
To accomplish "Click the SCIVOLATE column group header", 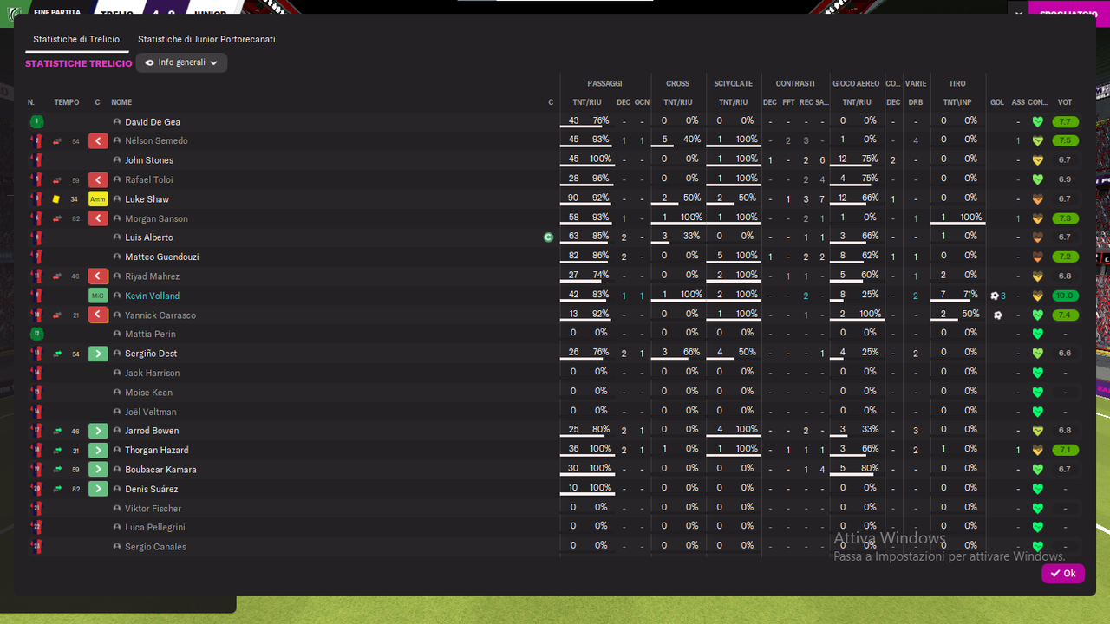I will click(733, 83).
